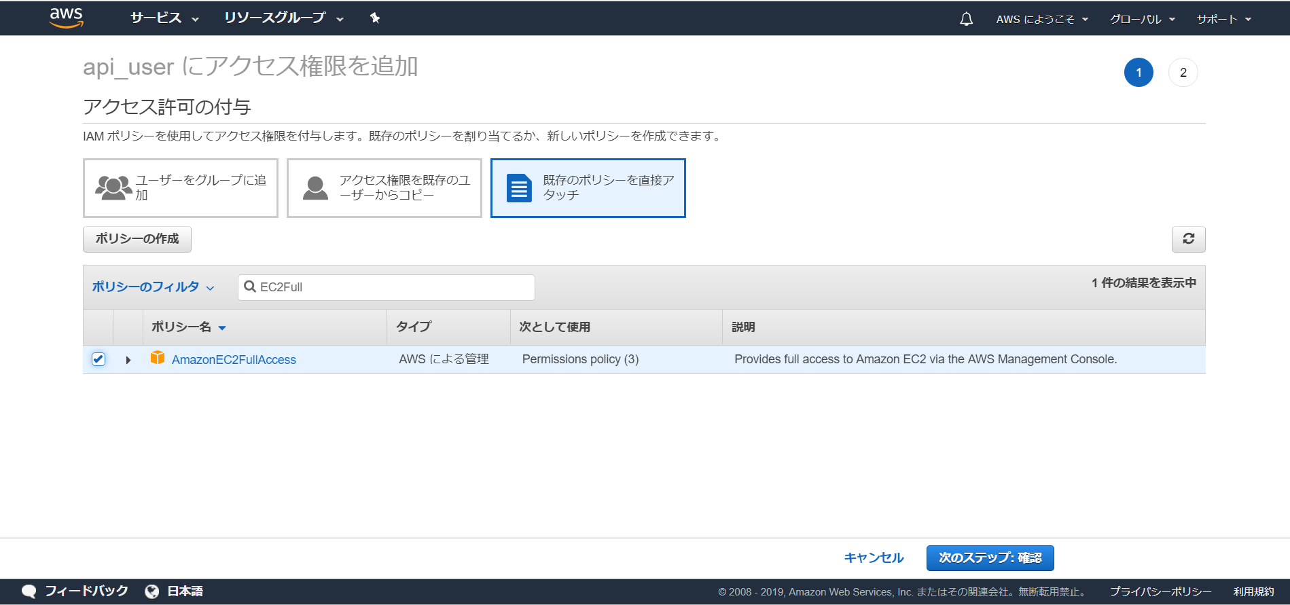Open the グローバル region dropdown
Image resolution: width=1290 pixels, height=605 pixels.
pyautogui.click(x=1143, y=19)
